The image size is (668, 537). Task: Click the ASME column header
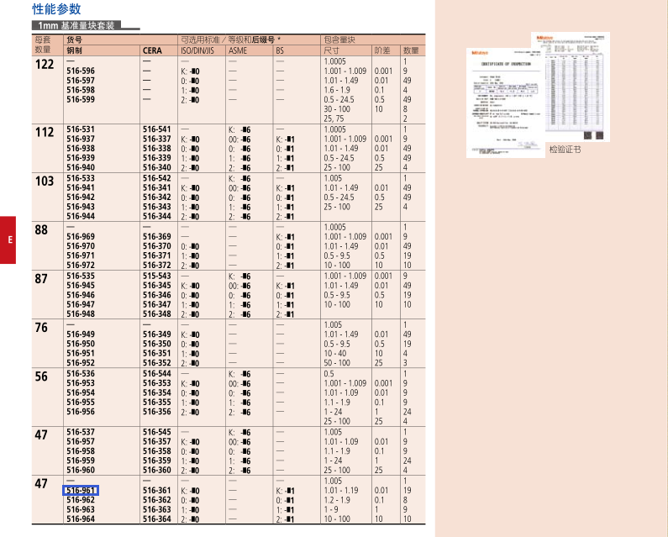point(238,50)
